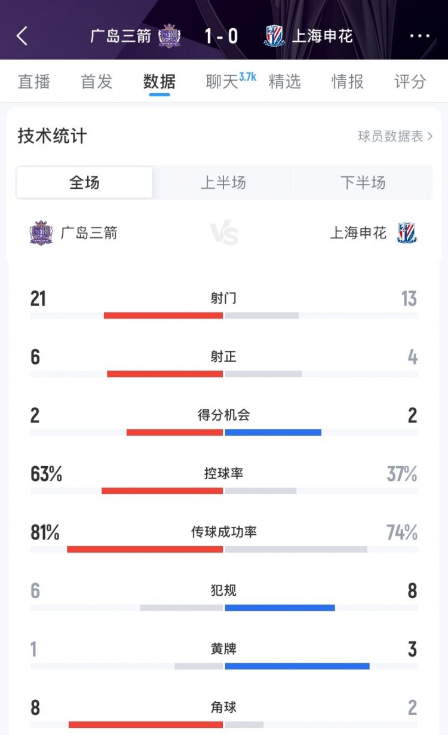448x735 pixels.
Task: Select the 广岛三箭 logo above stats
Action: (41, 232)
